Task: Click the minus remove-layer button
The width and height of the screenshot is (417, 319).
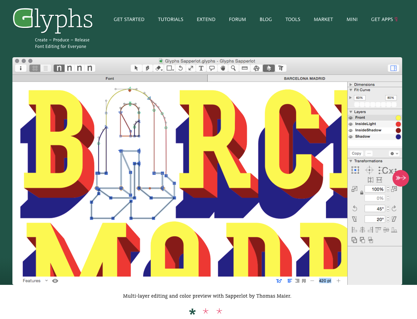Action: pos(369,153)
